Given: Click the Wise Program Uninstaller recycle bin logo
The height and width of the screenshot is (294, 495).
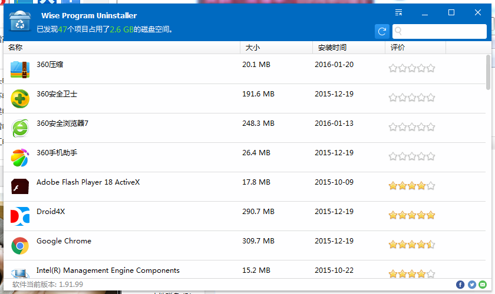Looking at the screenshot, I should click(20, 21).
